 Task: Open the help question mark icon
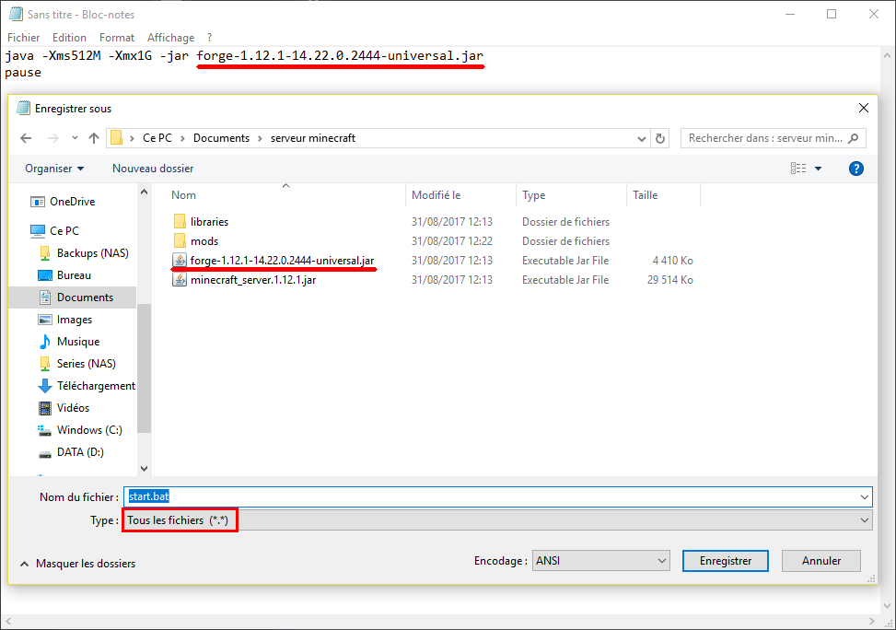click(x=855, y=169)
